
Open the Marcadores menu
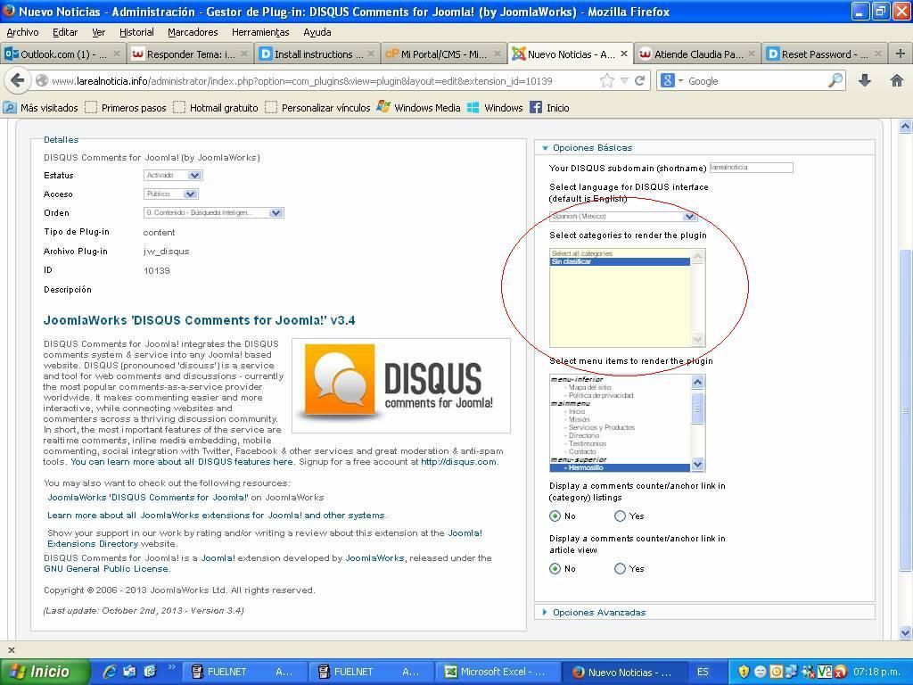193,32
